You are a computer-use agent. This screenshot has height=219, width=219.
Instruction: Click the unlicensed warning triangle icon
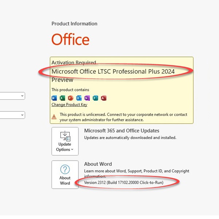point(54,117)
